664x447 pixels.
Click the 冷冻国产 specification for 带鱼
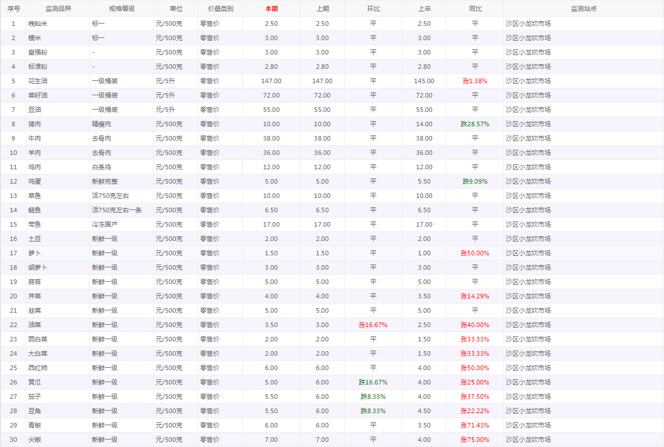point(104,224)
